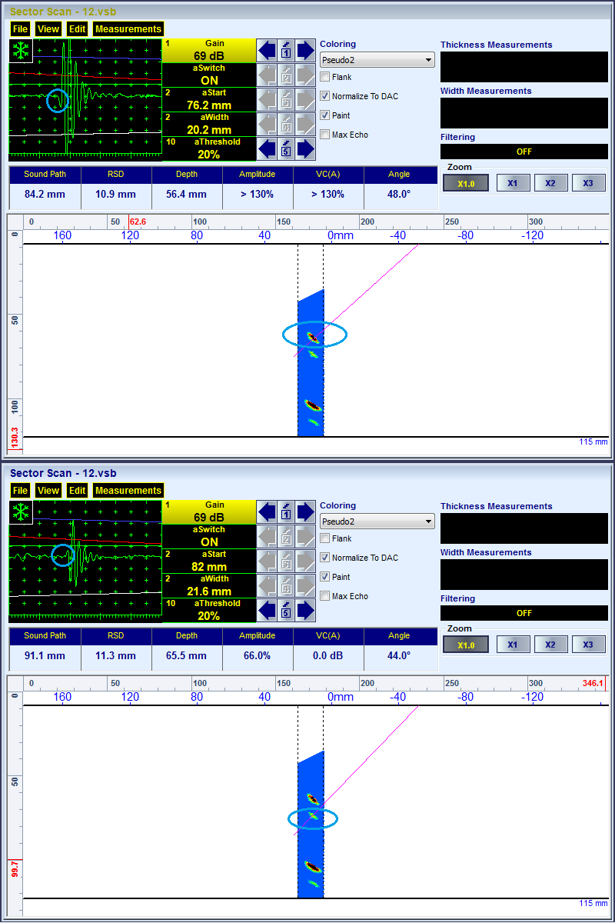The height and width of the screenshot is (923, 615).
Task: Uncheck Normalize To DAC in lower window
Action: click(x=325, y=558)
